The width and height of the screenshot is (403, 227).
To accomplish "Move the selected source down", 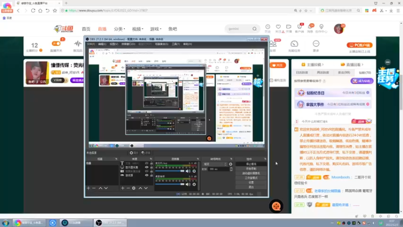I will coord(146,188).
